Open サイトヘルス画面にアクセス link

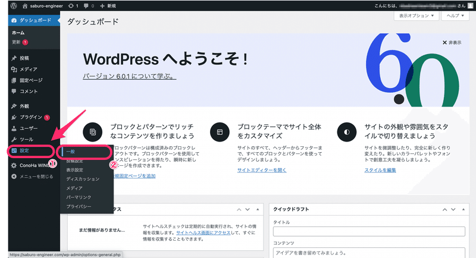[203, 233]
